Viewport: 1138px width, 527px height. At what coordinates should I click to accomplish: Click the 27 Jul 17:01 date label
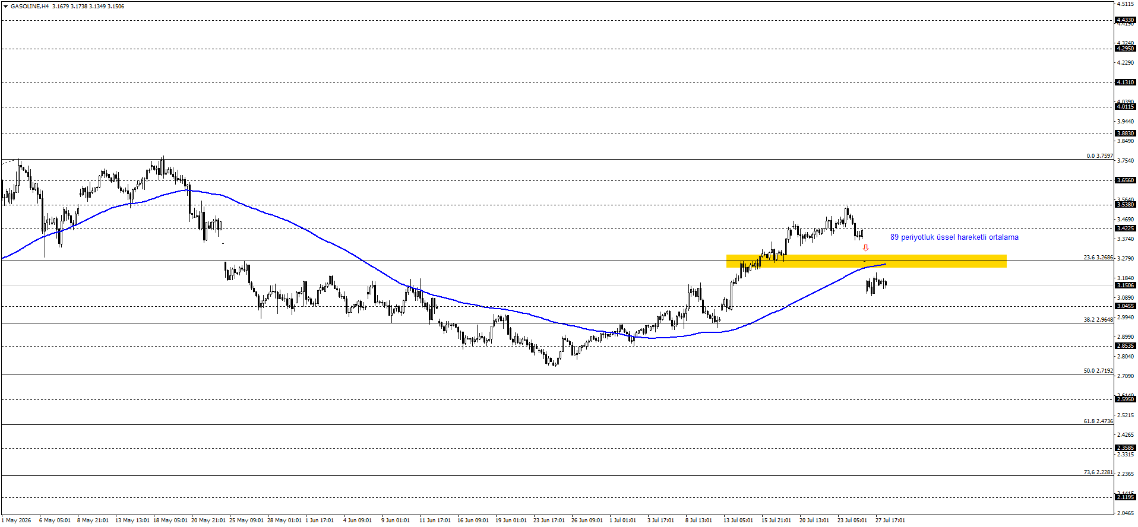(x=890, y=520)
